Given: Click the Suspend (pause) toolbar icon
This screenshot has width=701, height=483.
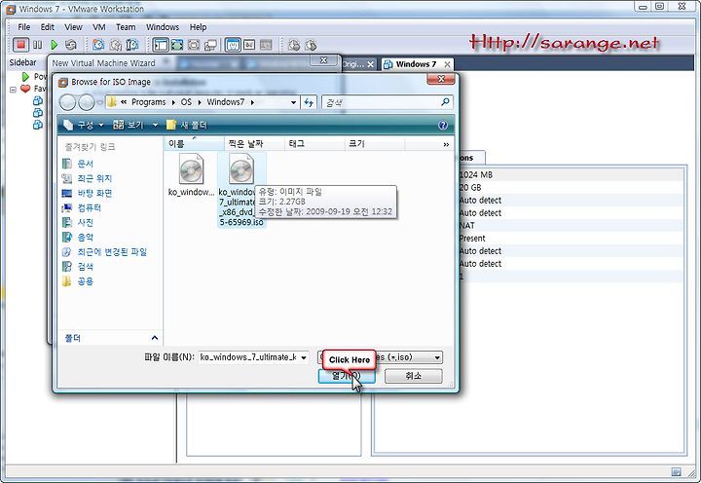Looking at the screenshot, I should [x=38, y=45].
